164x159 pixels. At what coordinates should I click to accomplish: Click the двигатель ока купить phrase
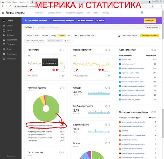click(129, 140)
